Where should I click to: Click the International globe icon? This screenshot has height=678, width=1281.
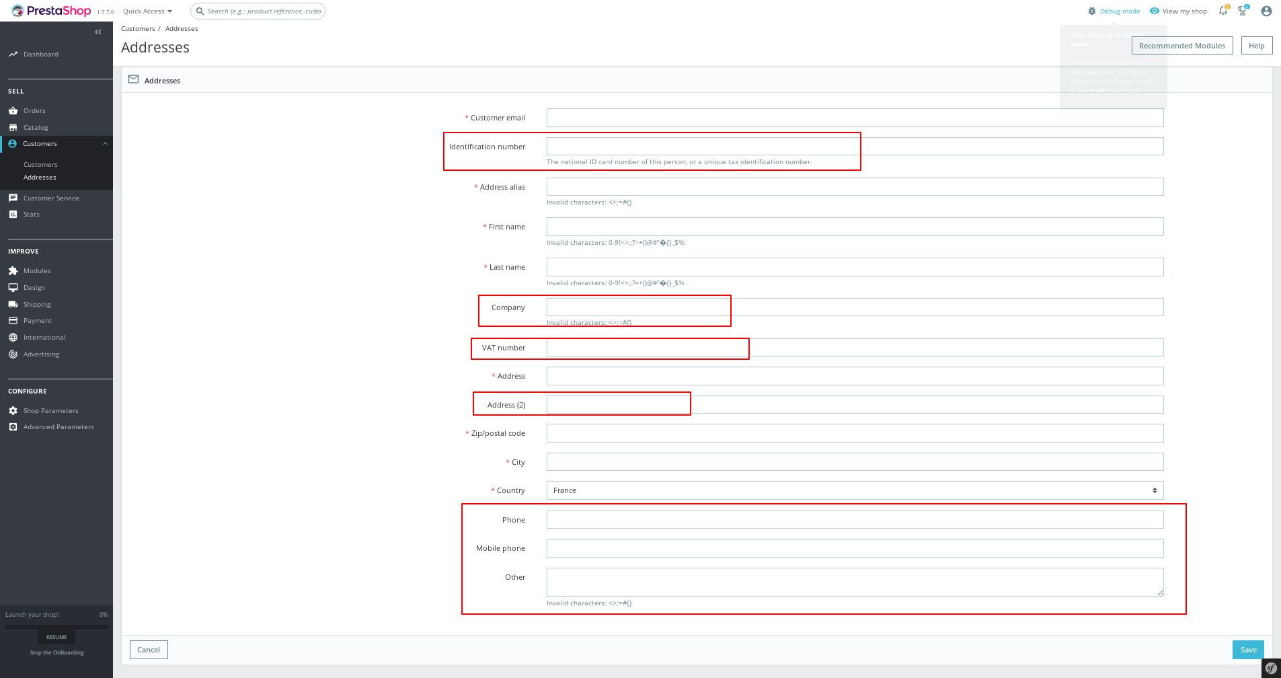click(13, 337)
